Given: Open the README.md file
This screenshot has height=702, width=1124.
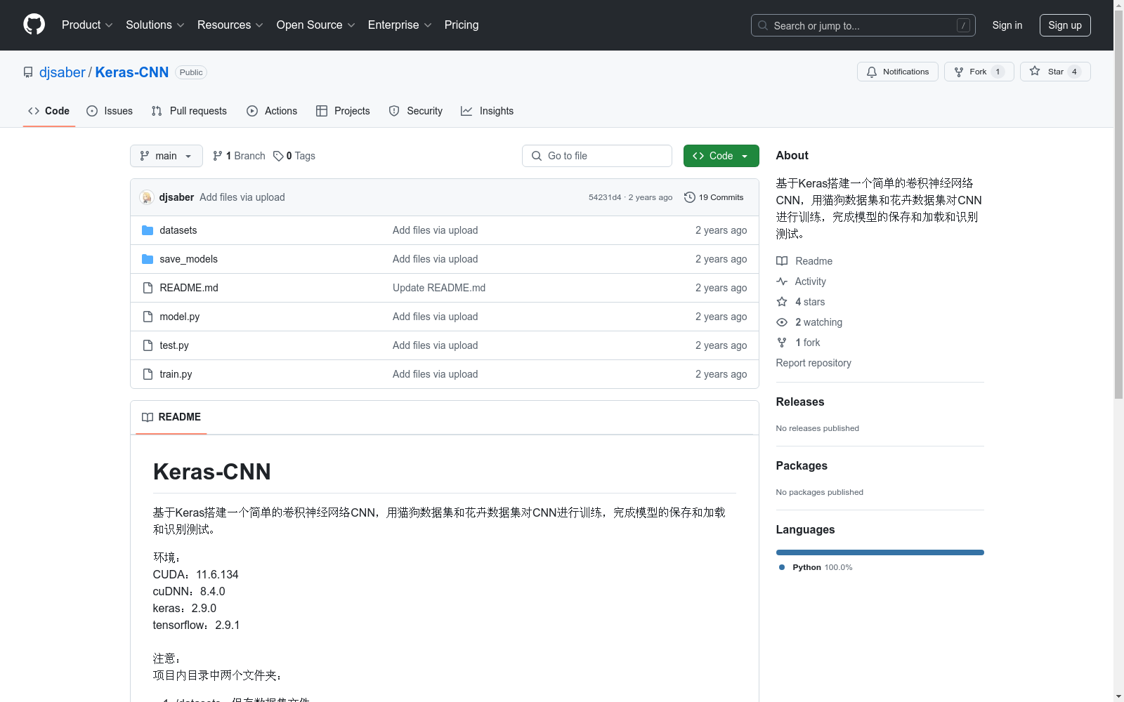Looking at the screenshot, I should (189, 288).
